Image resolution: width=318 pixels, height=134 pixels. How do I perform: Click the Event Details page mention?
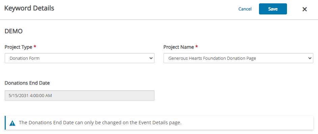point(160,123)
